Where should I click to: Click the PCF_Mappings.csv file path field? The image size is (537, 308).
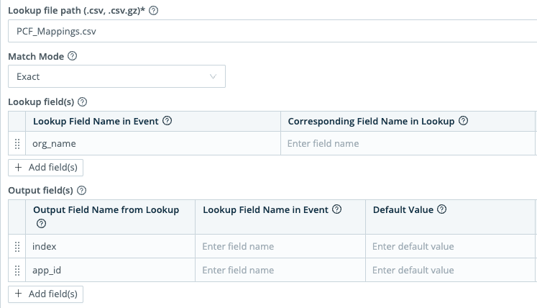pos(273,32)
